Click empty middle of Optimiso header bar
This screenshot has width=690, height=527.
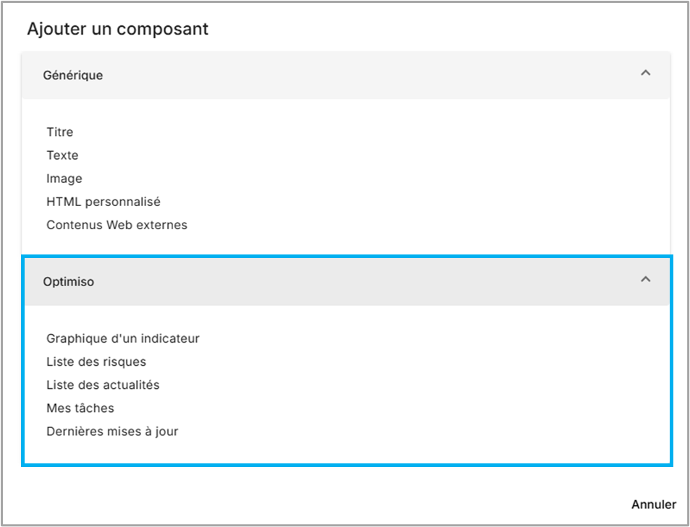coord(362,282)
